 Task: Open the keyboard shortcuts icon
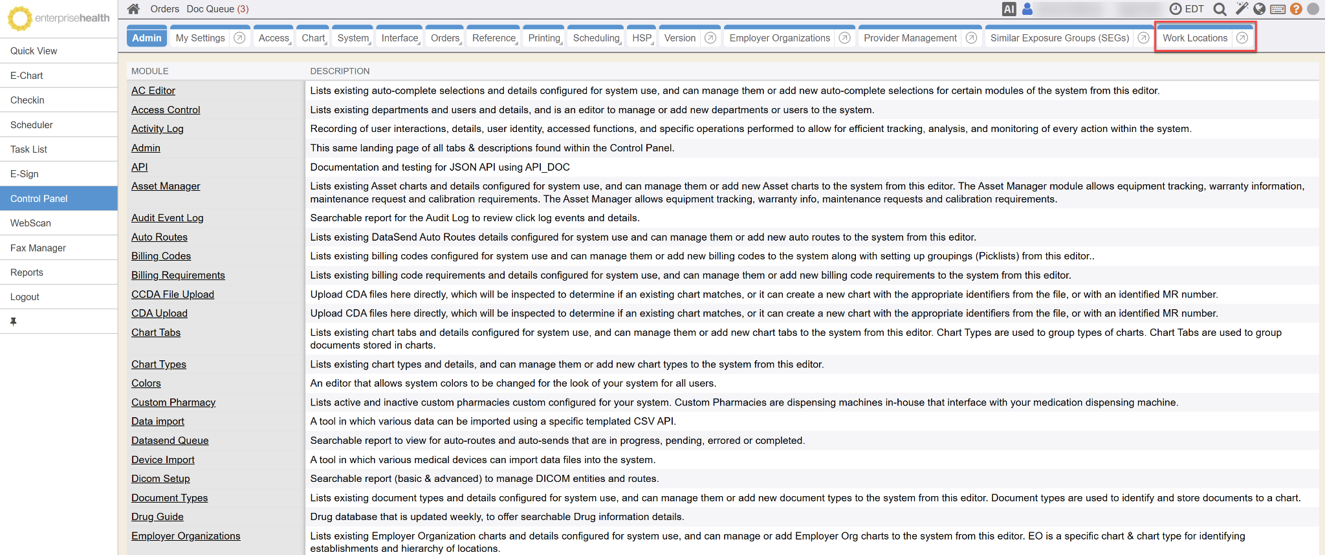coord(1278,9)
